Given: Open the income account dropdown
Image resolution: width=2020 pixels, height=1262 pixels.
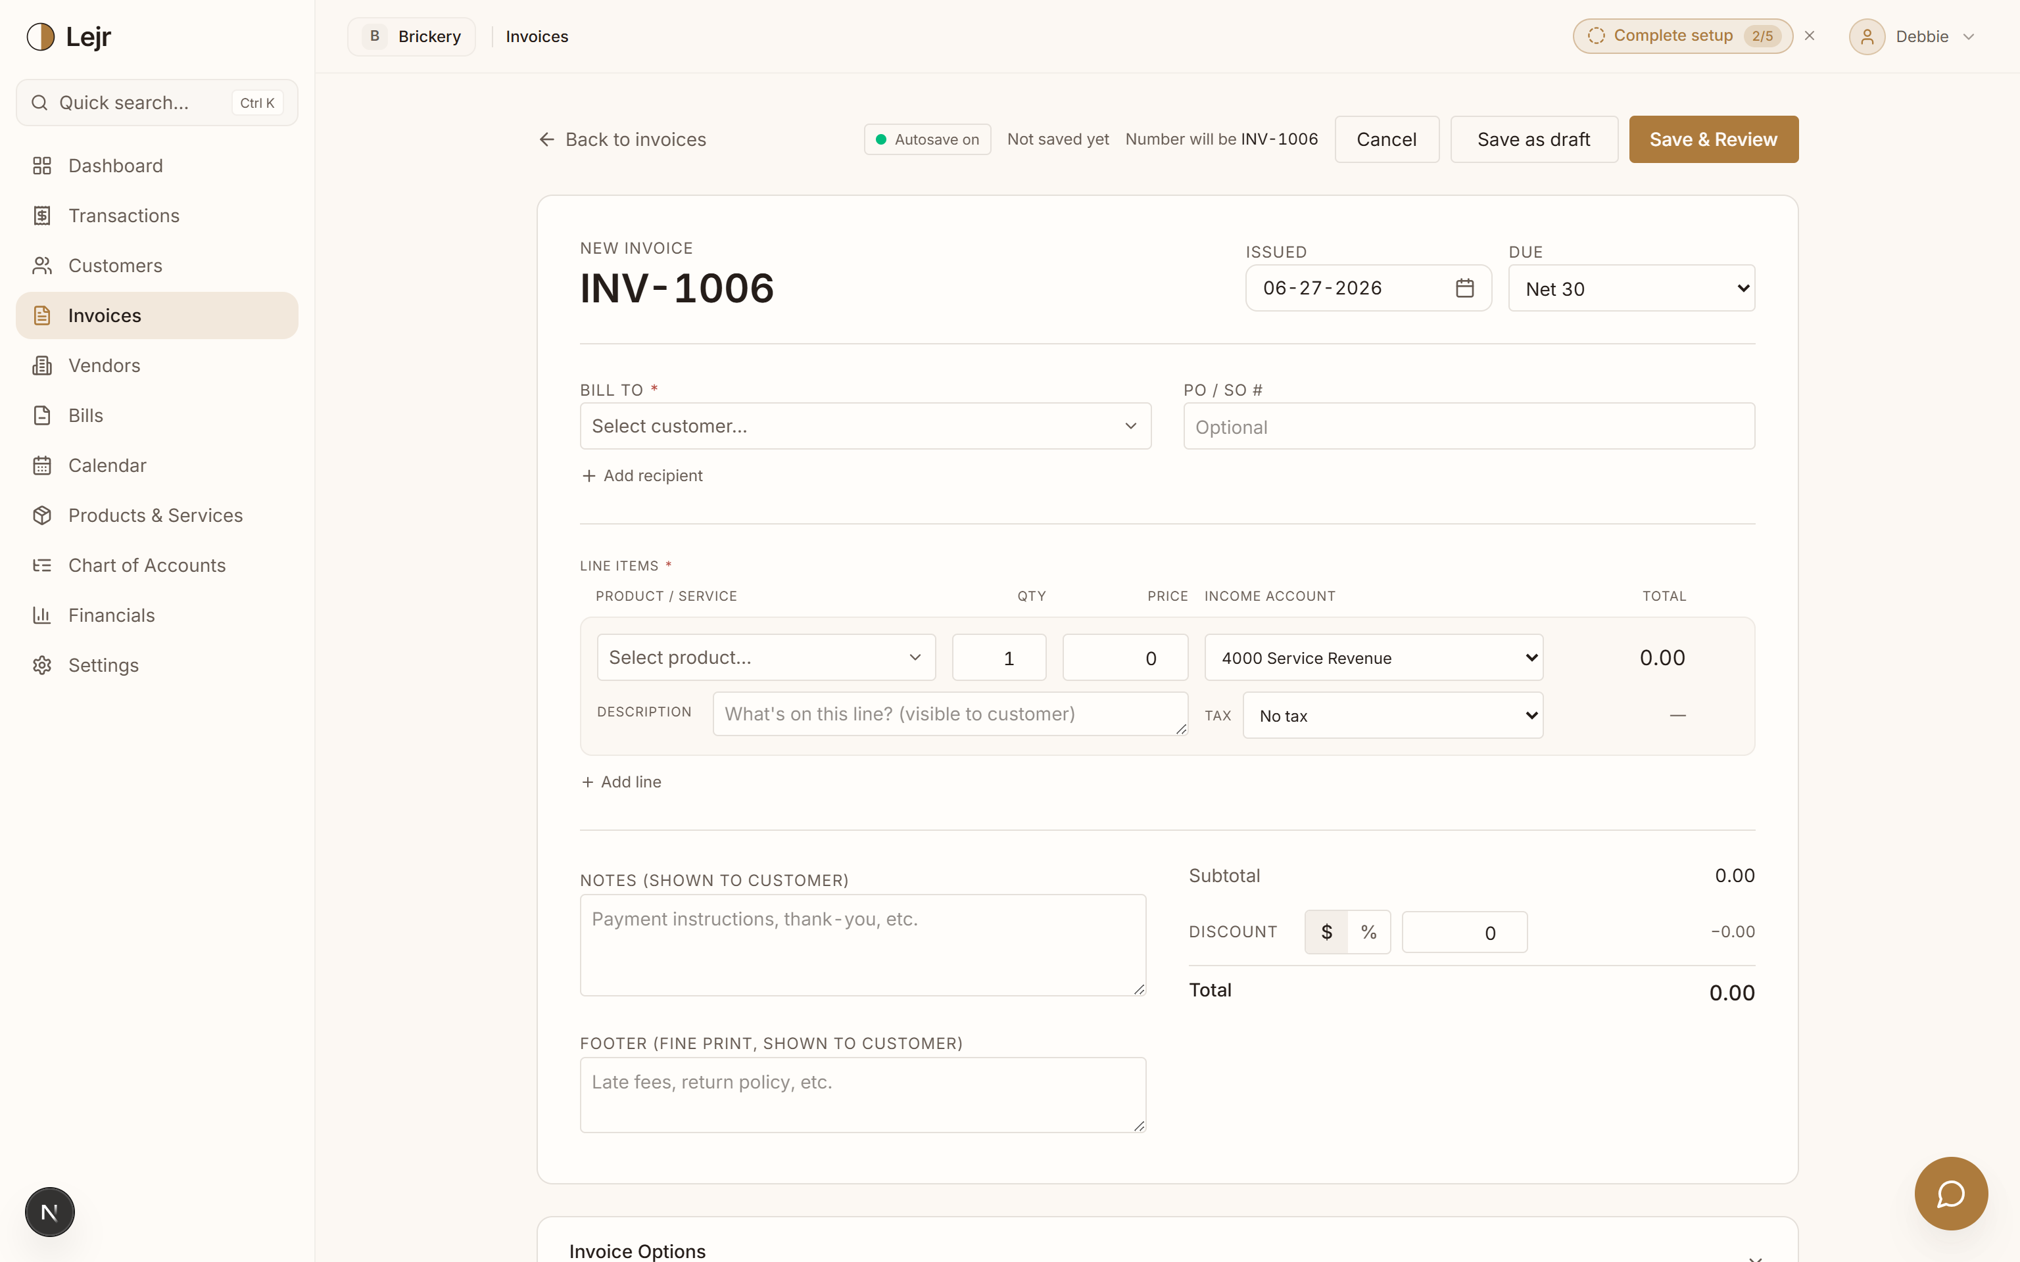Looking at the screenshot, I should [x=1374, y=657].
